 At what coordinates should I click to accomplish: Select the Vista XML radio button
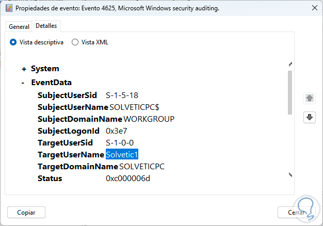coord(75,42)
